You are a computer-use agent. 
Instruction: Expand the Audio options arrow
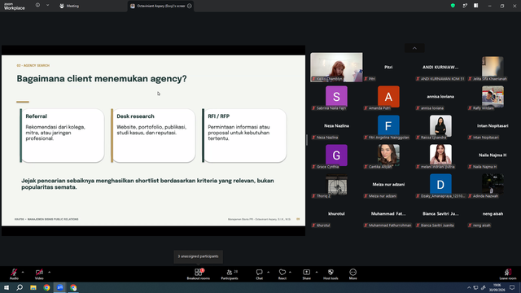click(23, 272)
